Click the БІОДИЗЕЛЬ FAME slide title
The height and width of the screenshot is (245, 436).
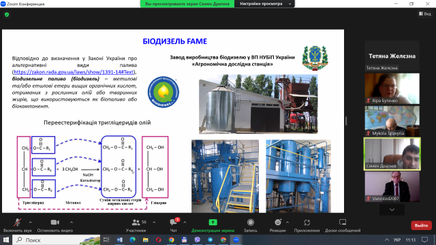(x=175, y=42)
